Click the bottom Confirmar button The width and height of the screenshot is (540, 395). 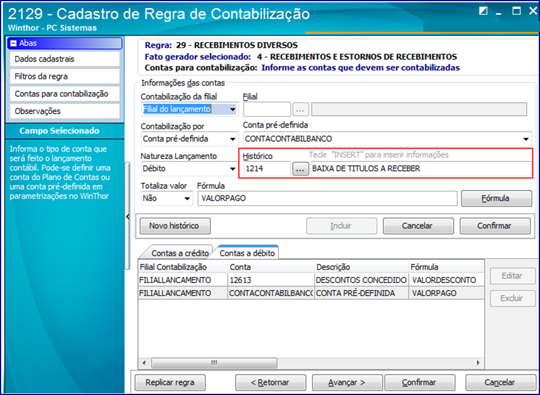pos(420,383)
